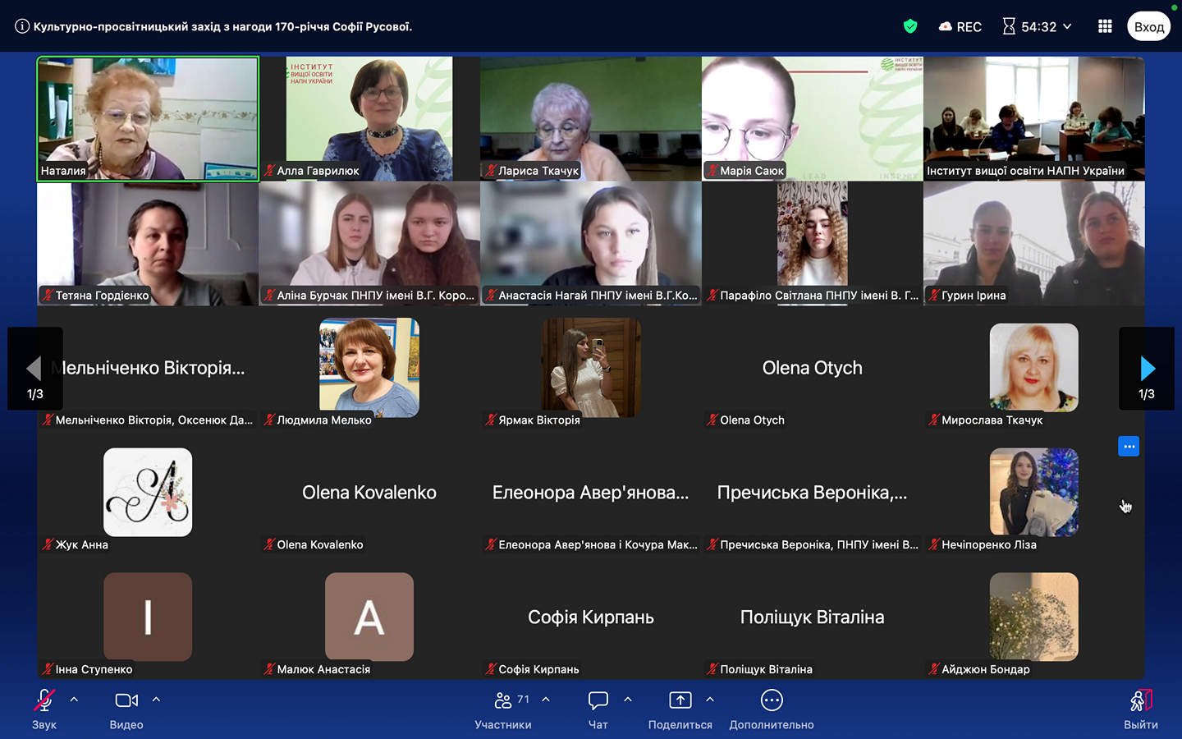
Task: Go to next participants page with right arrow
Action: coord(1147,369)
